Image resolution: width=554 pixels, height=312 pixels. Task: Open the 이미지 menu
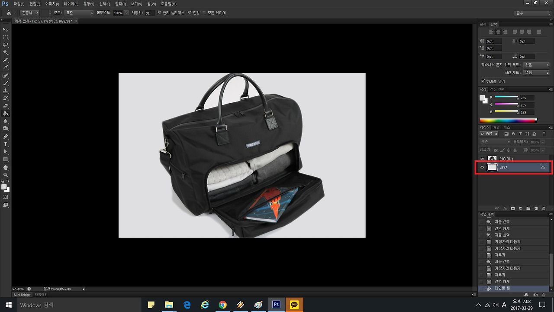[52, 4]
